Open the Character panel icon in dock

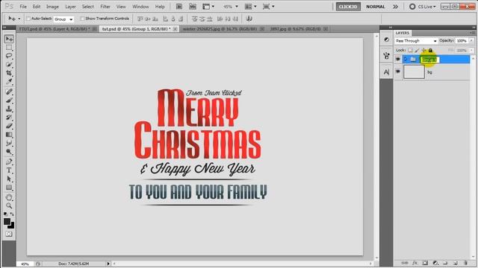387,72
